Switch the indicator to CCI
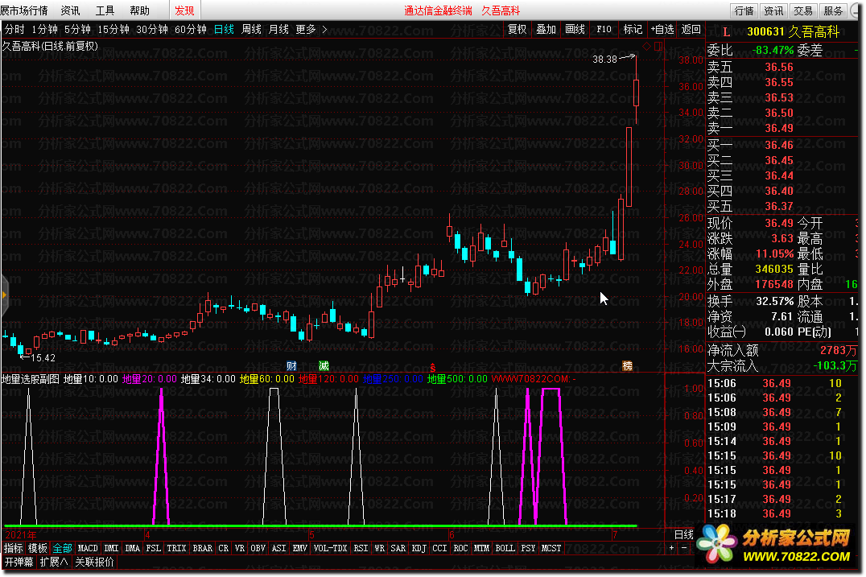 coord(439,548)
